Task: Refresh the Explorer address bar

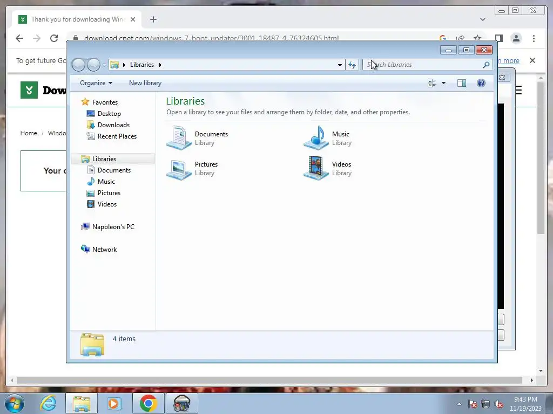Action: click(352, 65)
